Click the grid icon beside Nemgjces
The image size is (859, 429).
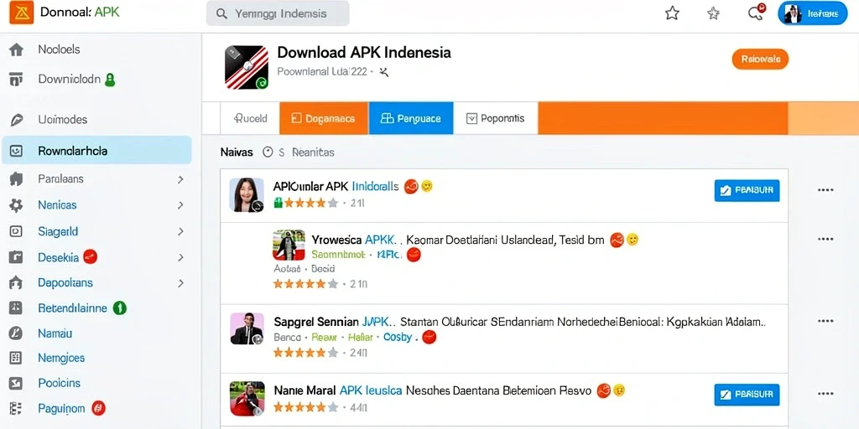[x=17, y=358]
